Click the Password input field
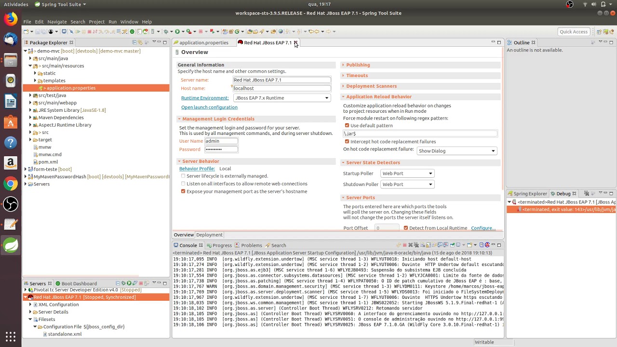Screen dimensions: 617x347 pos(221,149)
